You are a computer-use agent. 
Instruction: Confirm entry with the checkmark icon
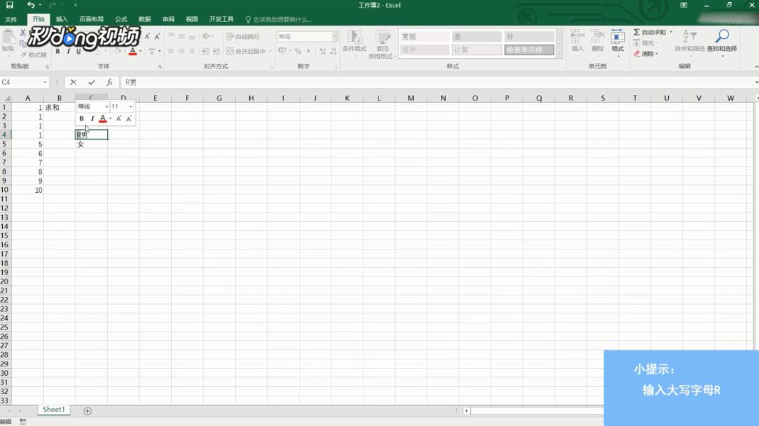[92, 82]
